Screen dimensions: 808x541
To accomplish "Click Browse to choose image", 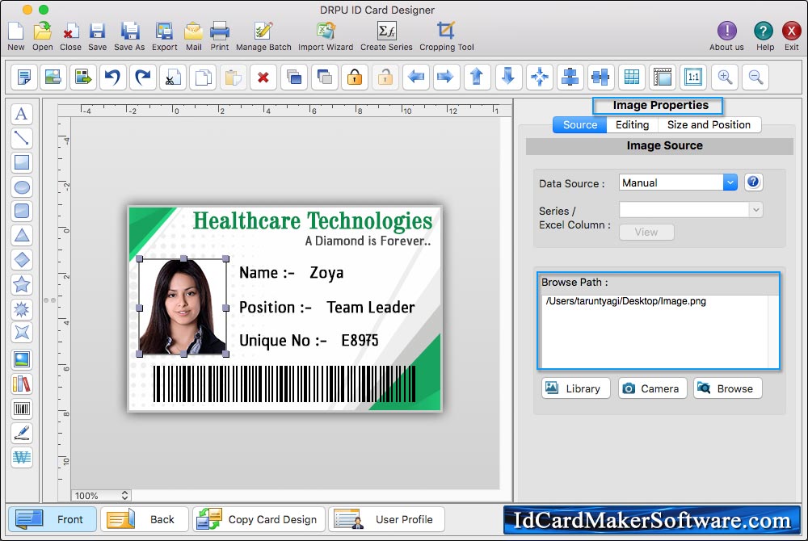I will coord(728,388).
